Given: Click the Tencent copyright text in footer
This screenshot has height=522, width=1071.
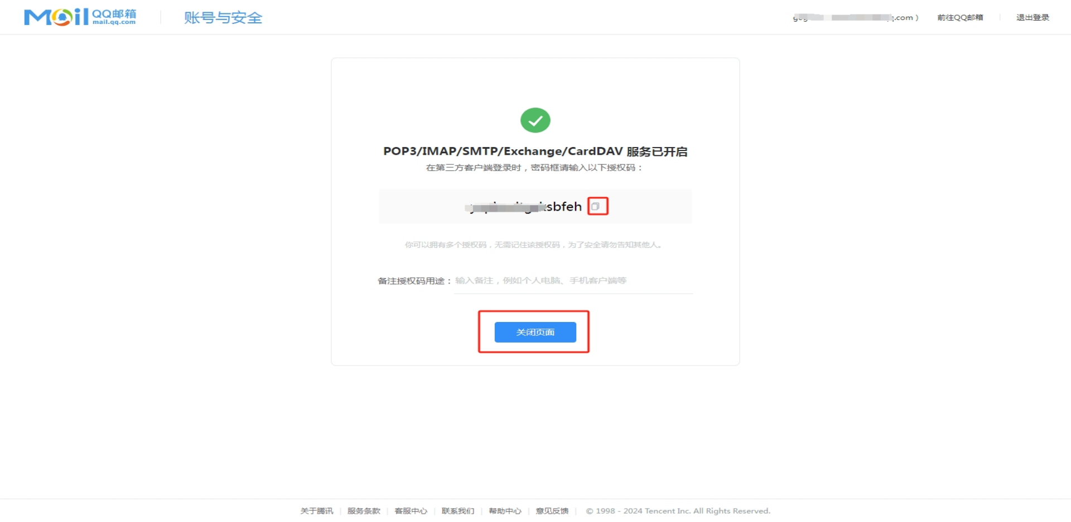Looking at the screenshot, I should (x=678, y=511).
